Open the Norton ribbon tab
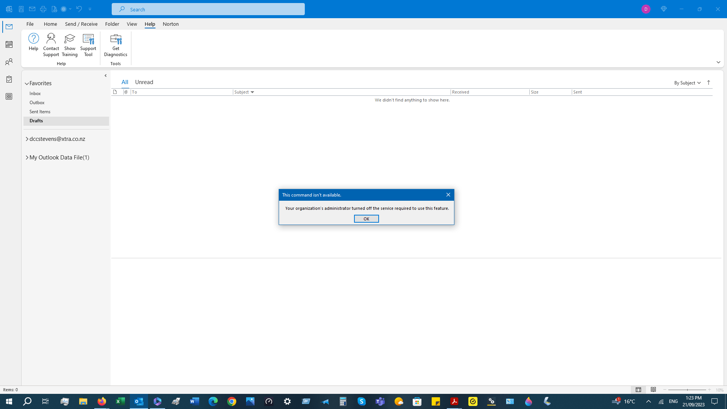 point(170,24)
